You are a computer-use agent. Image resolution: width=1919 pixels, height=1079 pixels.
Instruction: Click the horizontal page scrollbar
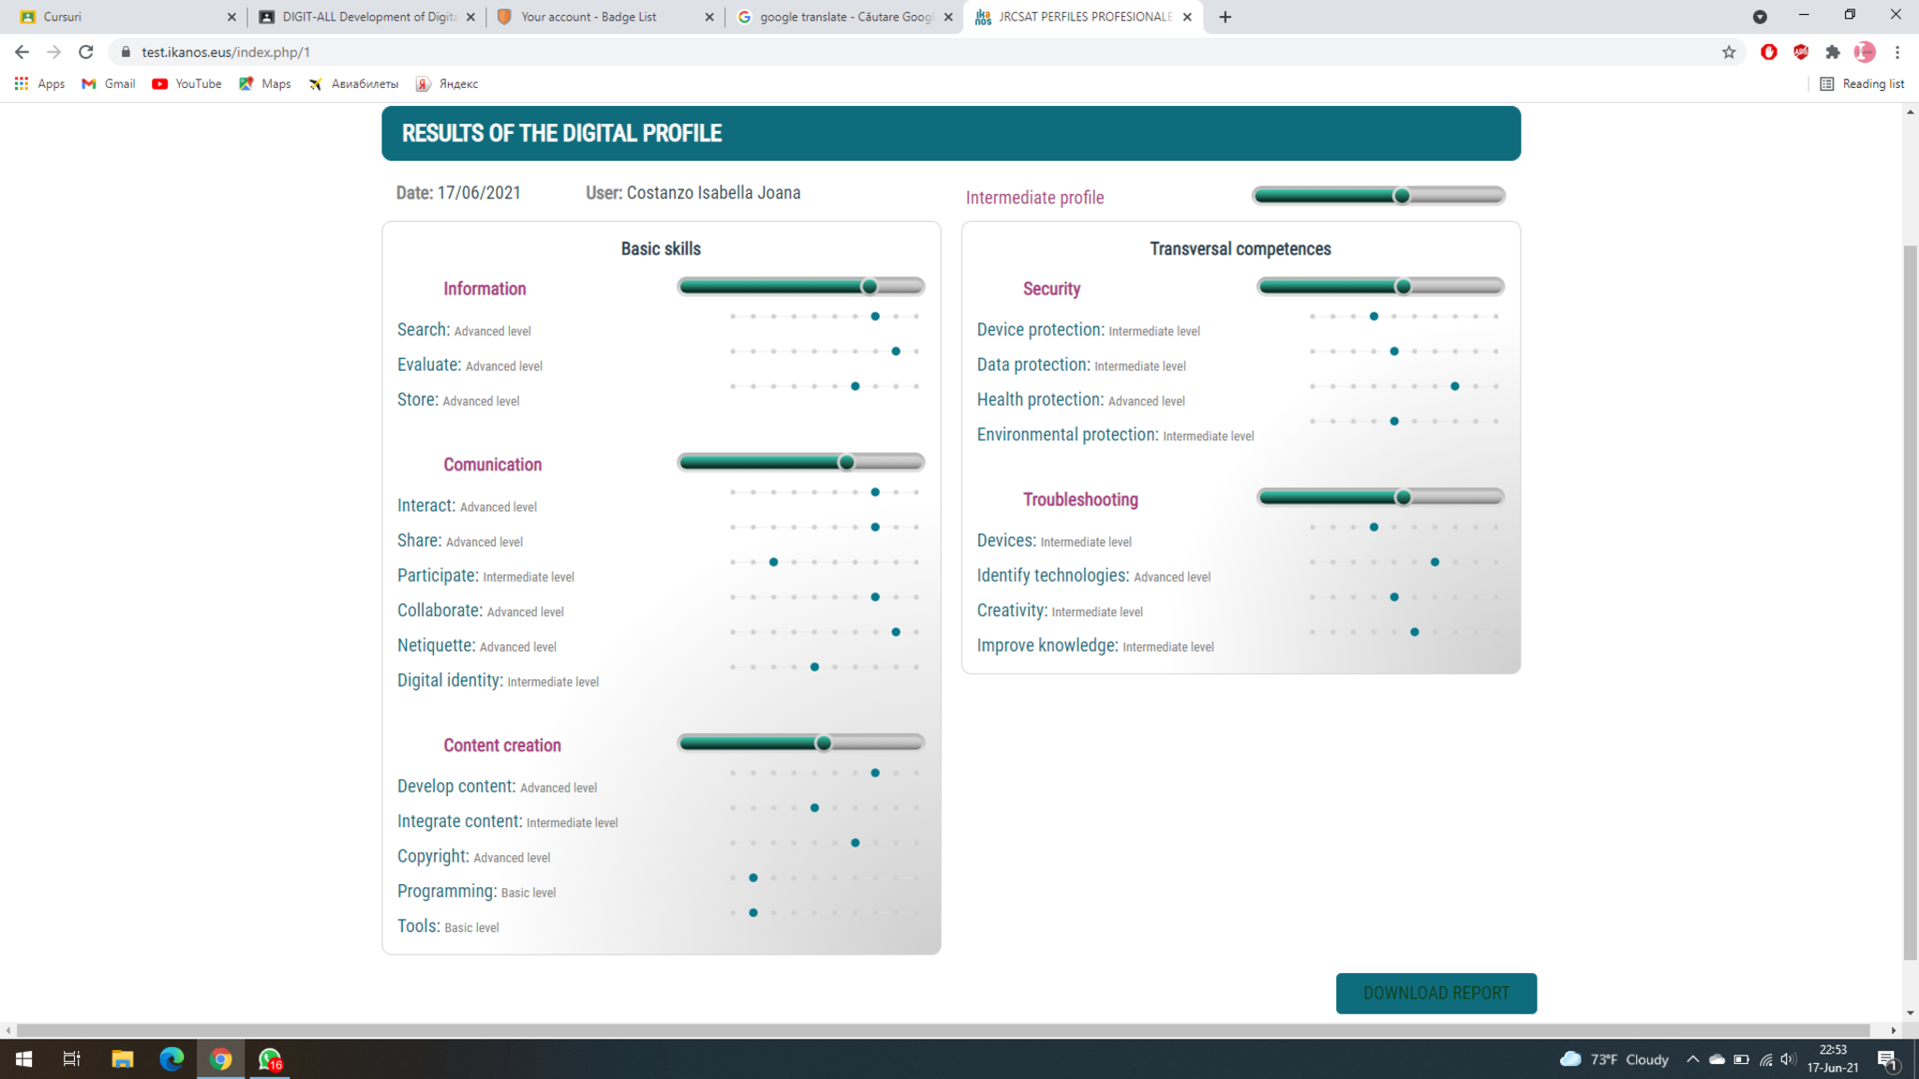coord(937,1030)
